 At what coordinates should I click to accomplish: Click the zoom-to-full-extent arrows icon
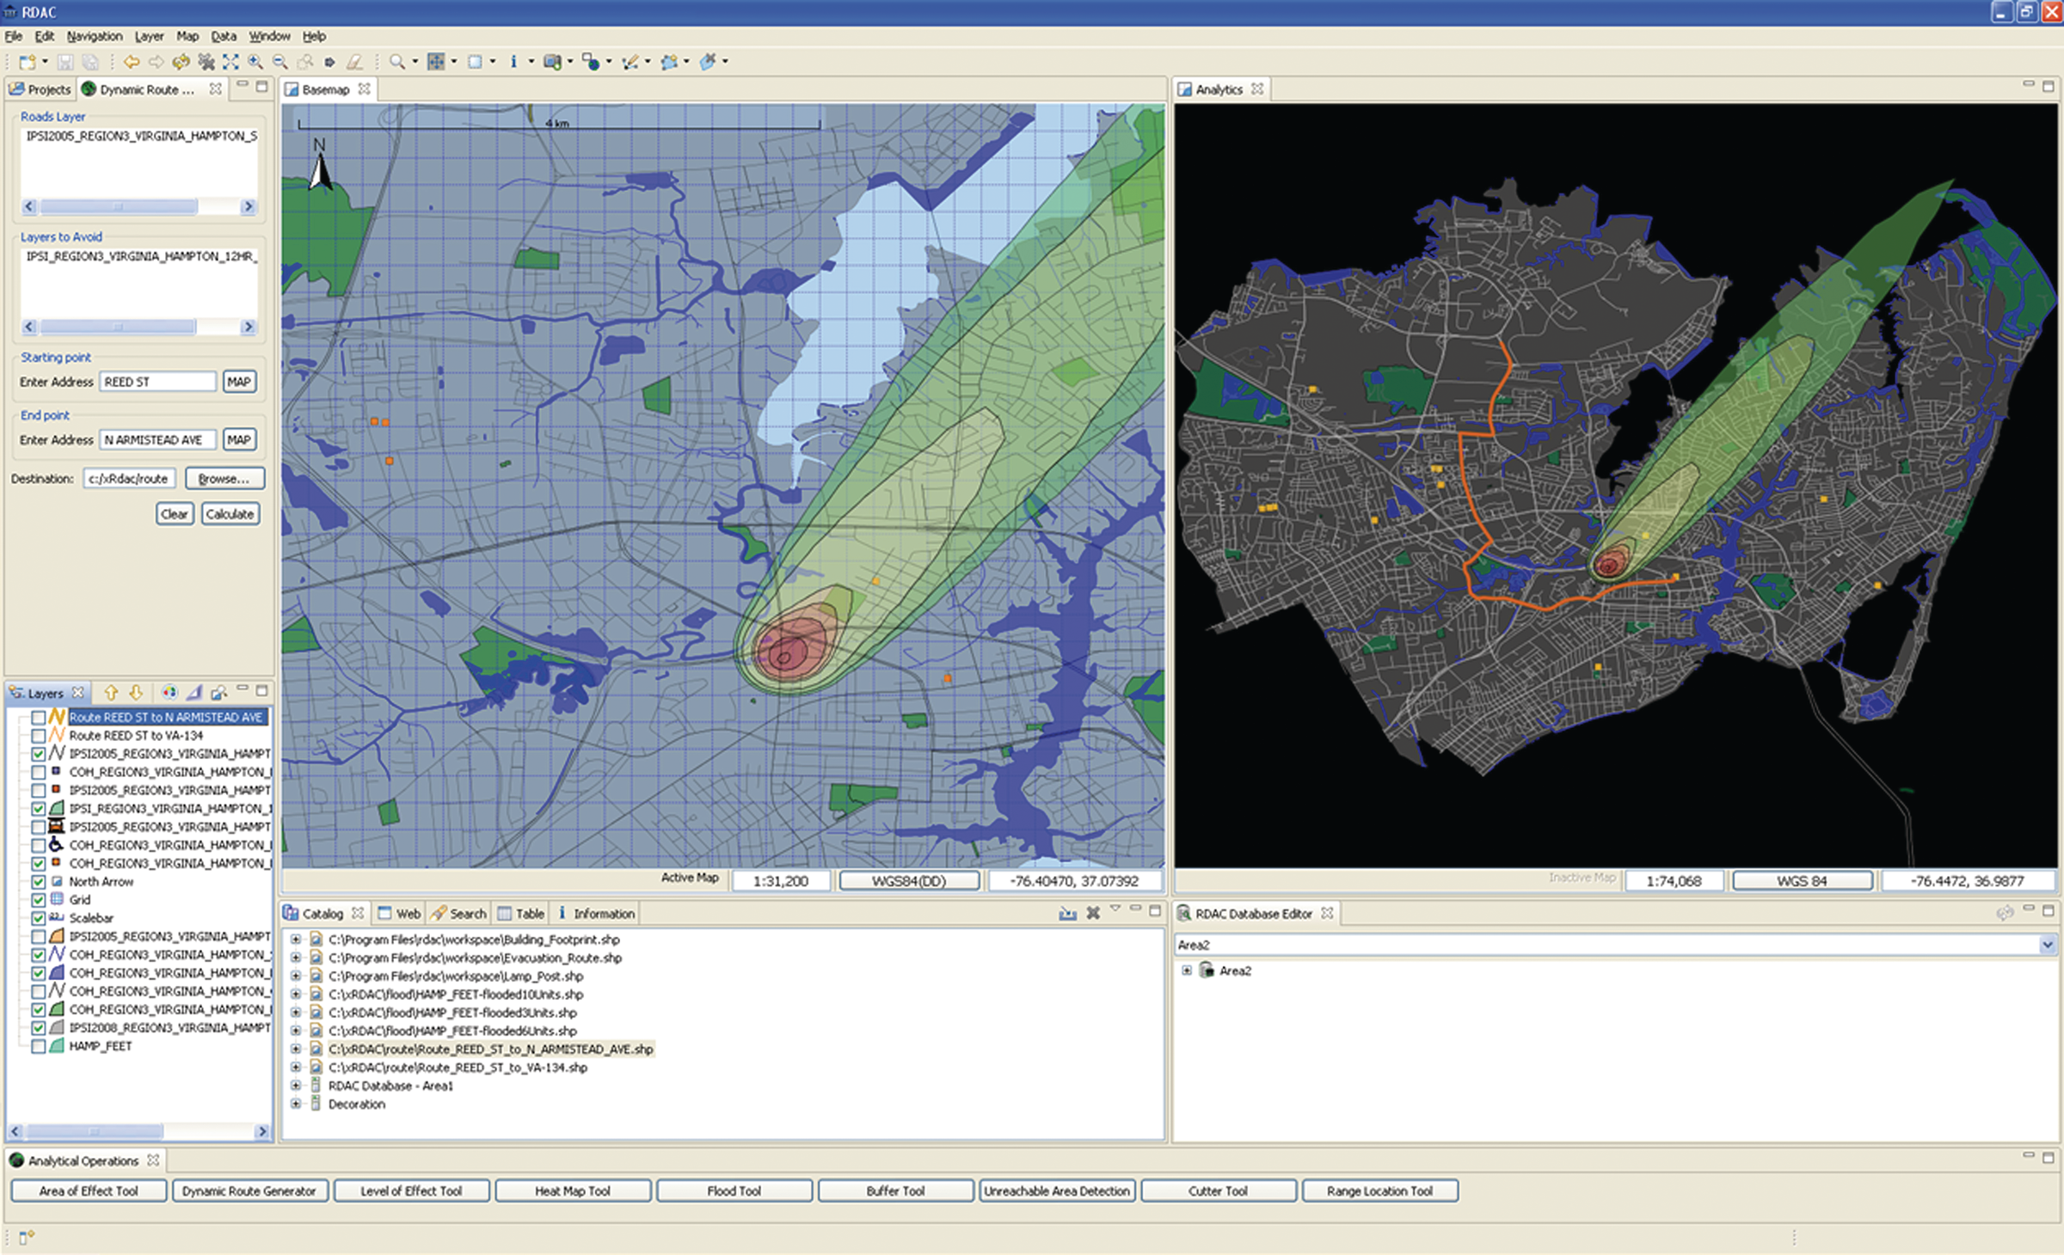pos(230,62)
